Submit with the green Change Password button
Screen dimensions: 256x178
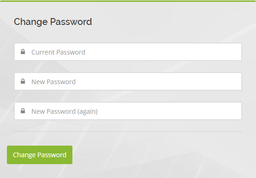click(x=40, y=155)
